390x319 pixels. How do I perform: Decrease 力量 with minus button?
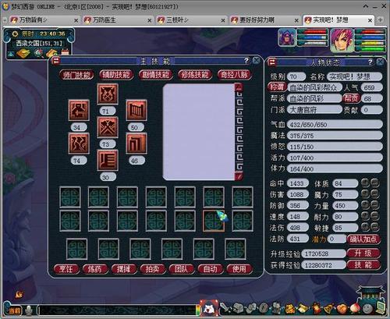374,205
